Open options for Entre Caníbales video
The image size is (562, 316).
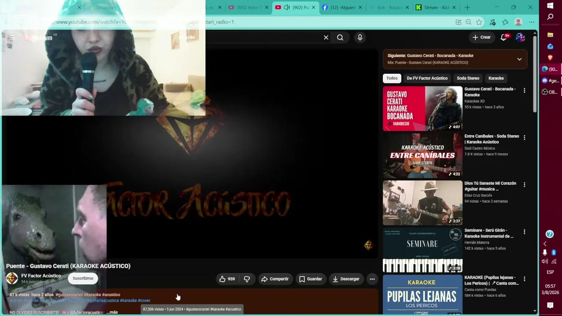524,137
